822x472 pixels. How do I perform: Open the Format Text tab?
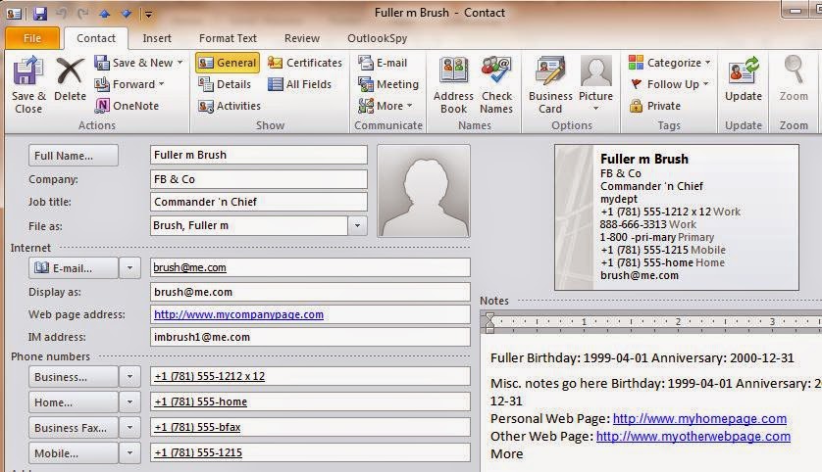click(x=228, y=38)
